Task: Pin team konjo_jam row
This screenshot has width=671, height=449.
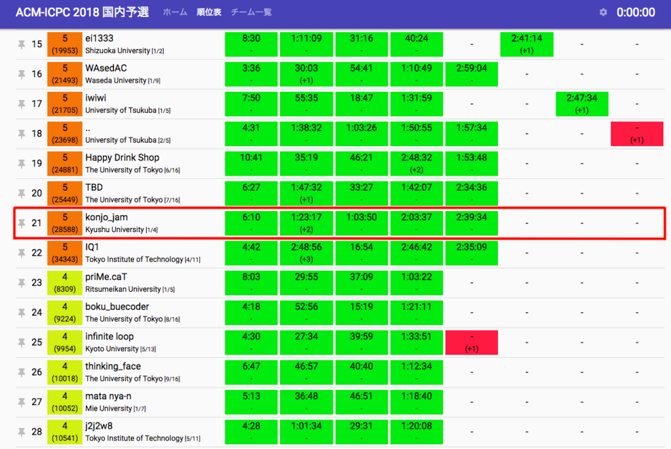Action: [22, 223]
